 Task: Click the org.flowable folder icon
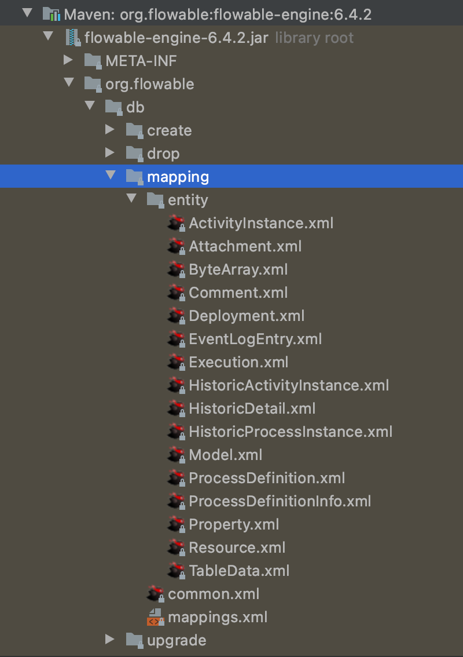coord(93,84)
